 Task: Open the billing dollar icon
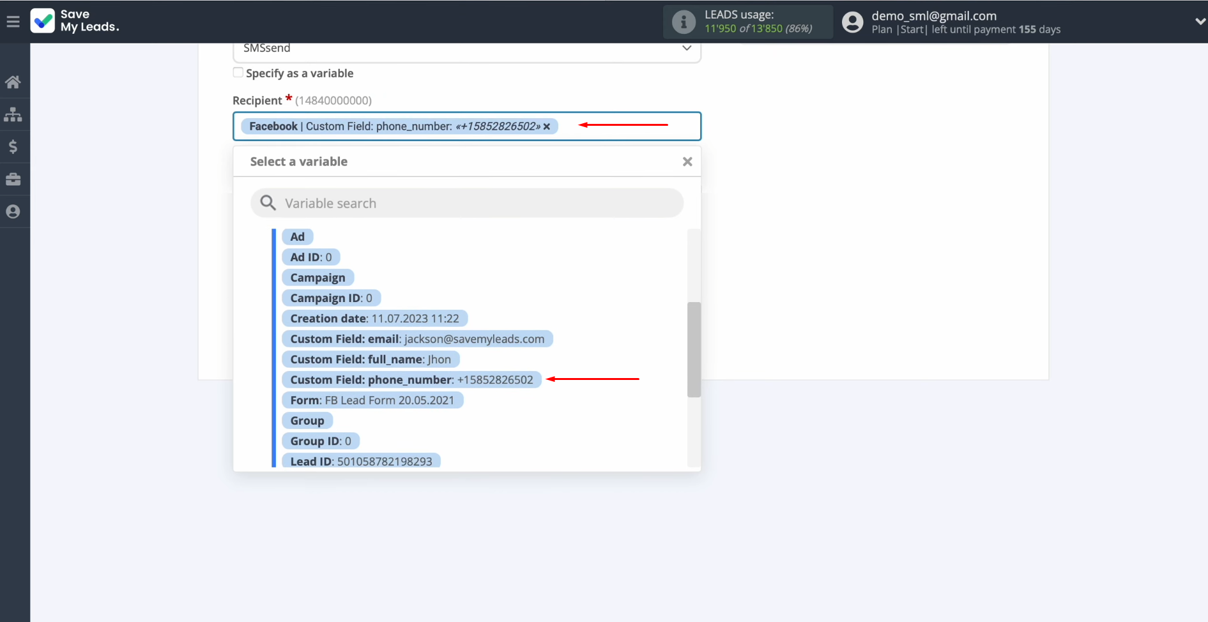pyautogui.click(x=13, y=147)
